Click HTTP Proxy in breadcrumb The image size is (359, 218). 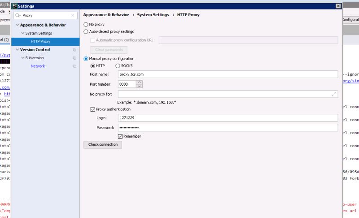pyautogui.click(x=188, y=15)
